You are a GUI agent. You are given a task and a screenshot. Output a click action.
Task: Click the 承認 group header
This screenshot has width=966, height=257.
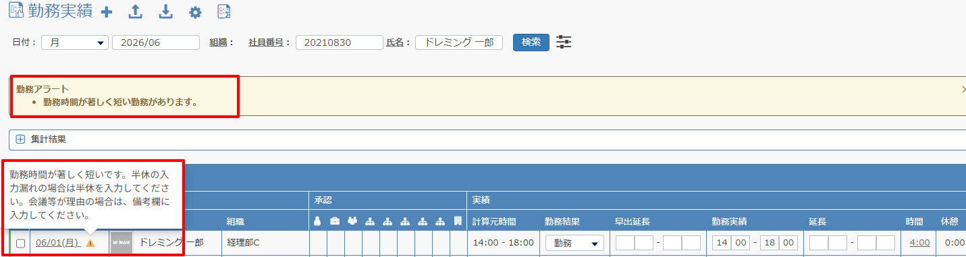pos(323,200)
